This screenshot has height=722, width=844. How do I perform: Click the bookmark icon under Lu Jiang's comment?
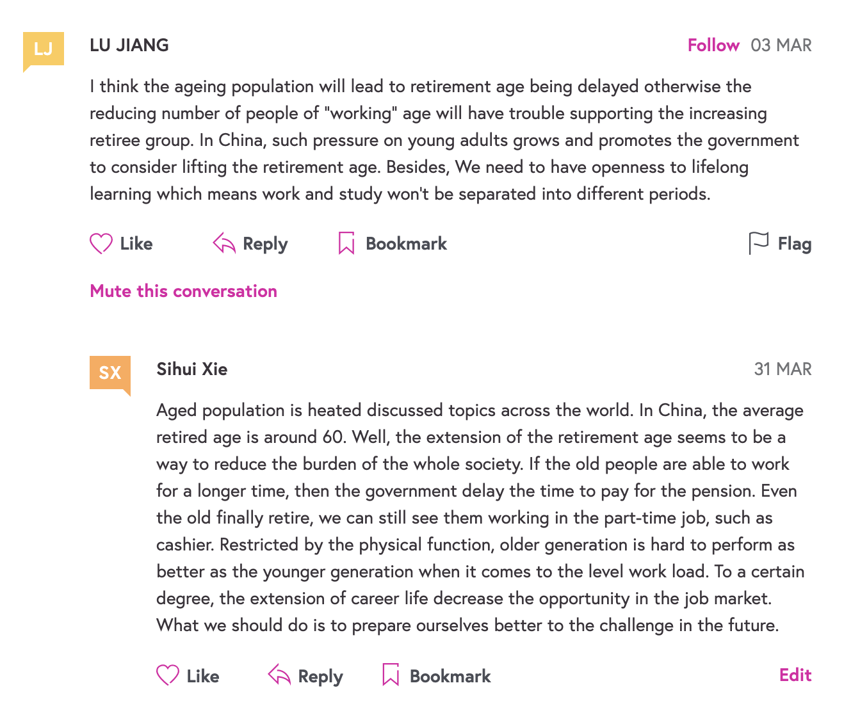point(346,243)
